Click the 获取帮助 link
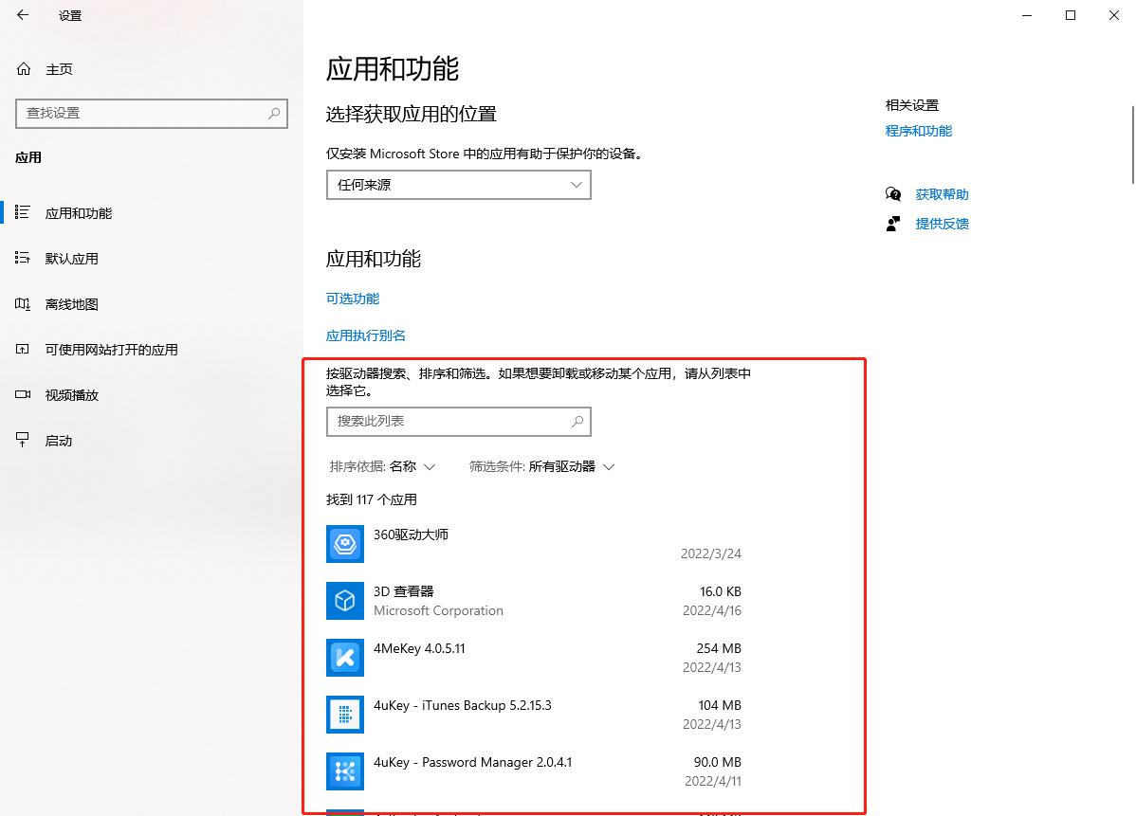This screenshot has height=816, width=1136. pyautogui.click(x=942, y=194)
